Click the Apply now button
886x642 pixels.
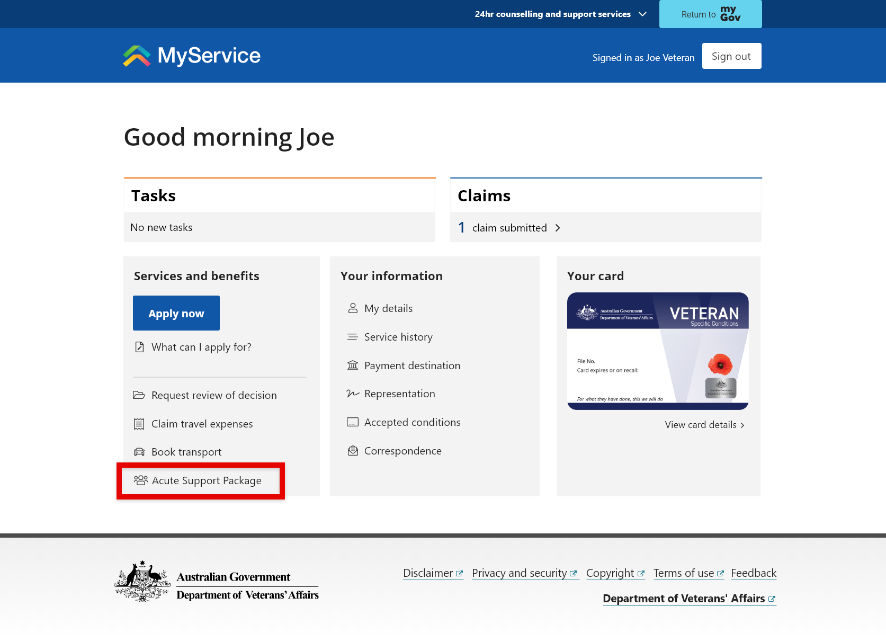point(176,313)
